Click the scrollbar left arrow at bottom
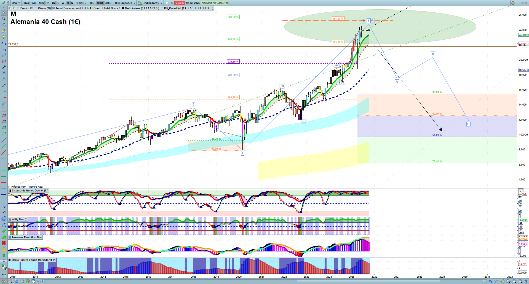The image size is (529, 284). point(42,281)
